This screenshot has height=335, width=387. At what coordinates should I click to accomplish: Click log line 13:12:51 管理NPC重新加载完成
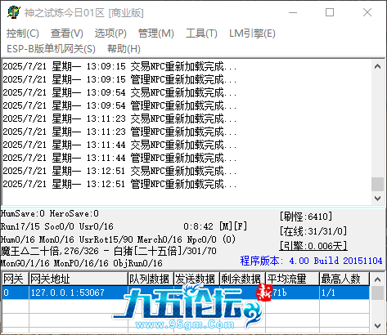point(119,184)
